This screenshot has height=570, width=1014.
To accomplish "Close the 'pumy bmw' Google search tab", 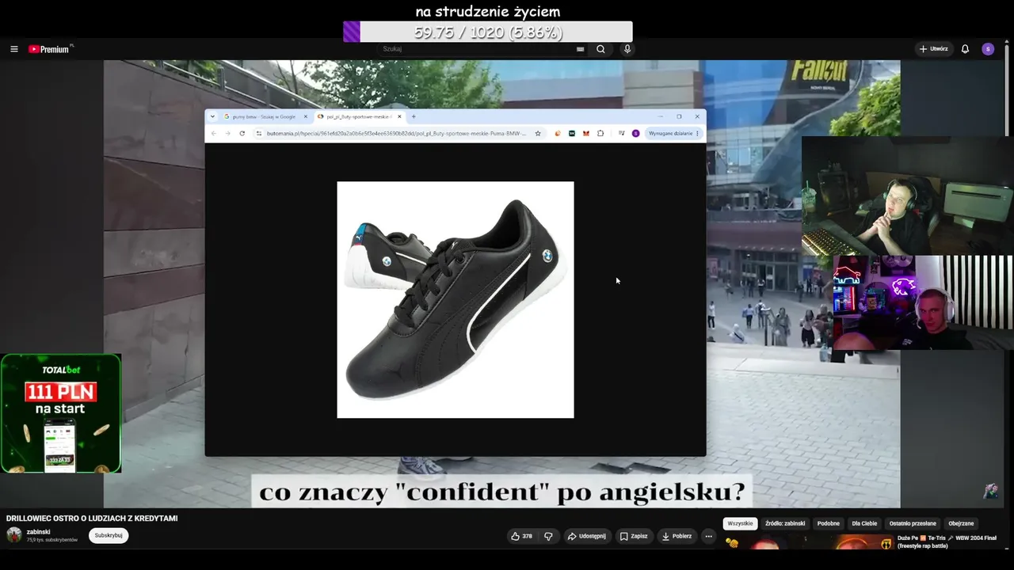I will [305, 116].
